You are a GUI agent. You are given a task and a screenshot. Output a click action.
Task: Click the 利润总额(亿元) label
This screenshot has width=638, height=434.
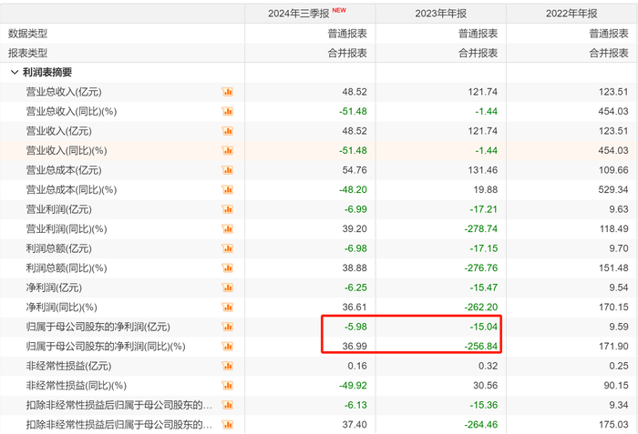(59, 248)
